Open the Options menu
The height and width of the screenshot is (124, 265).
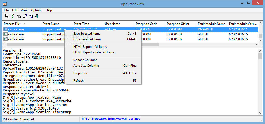(36, 10)
